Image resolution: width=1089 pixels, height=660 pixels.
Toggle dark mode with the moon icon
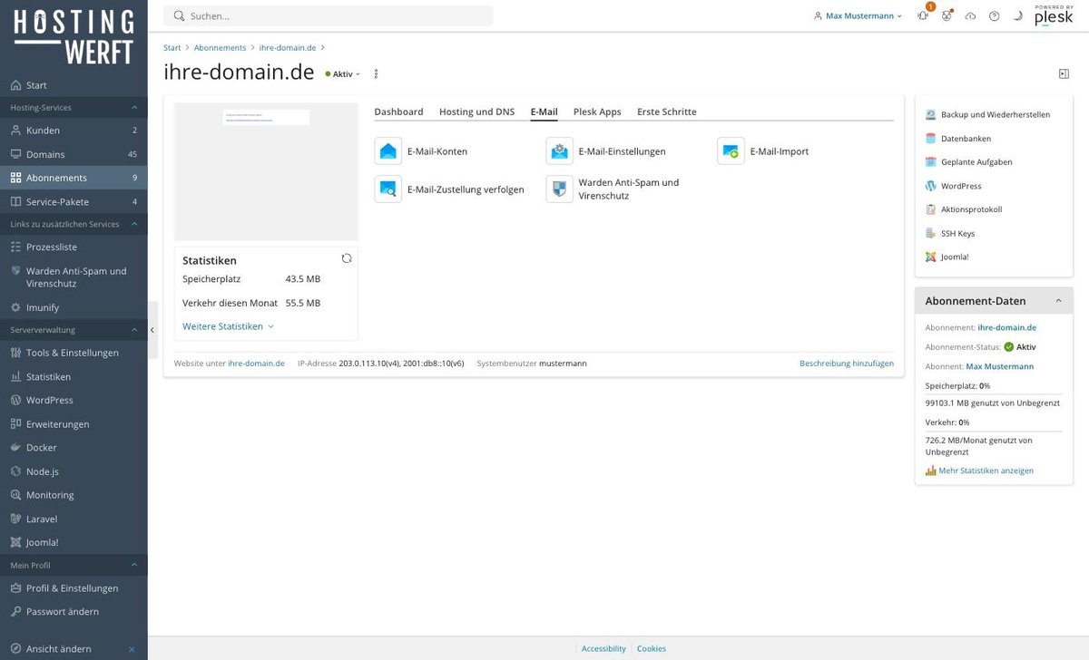(1018, 15)
